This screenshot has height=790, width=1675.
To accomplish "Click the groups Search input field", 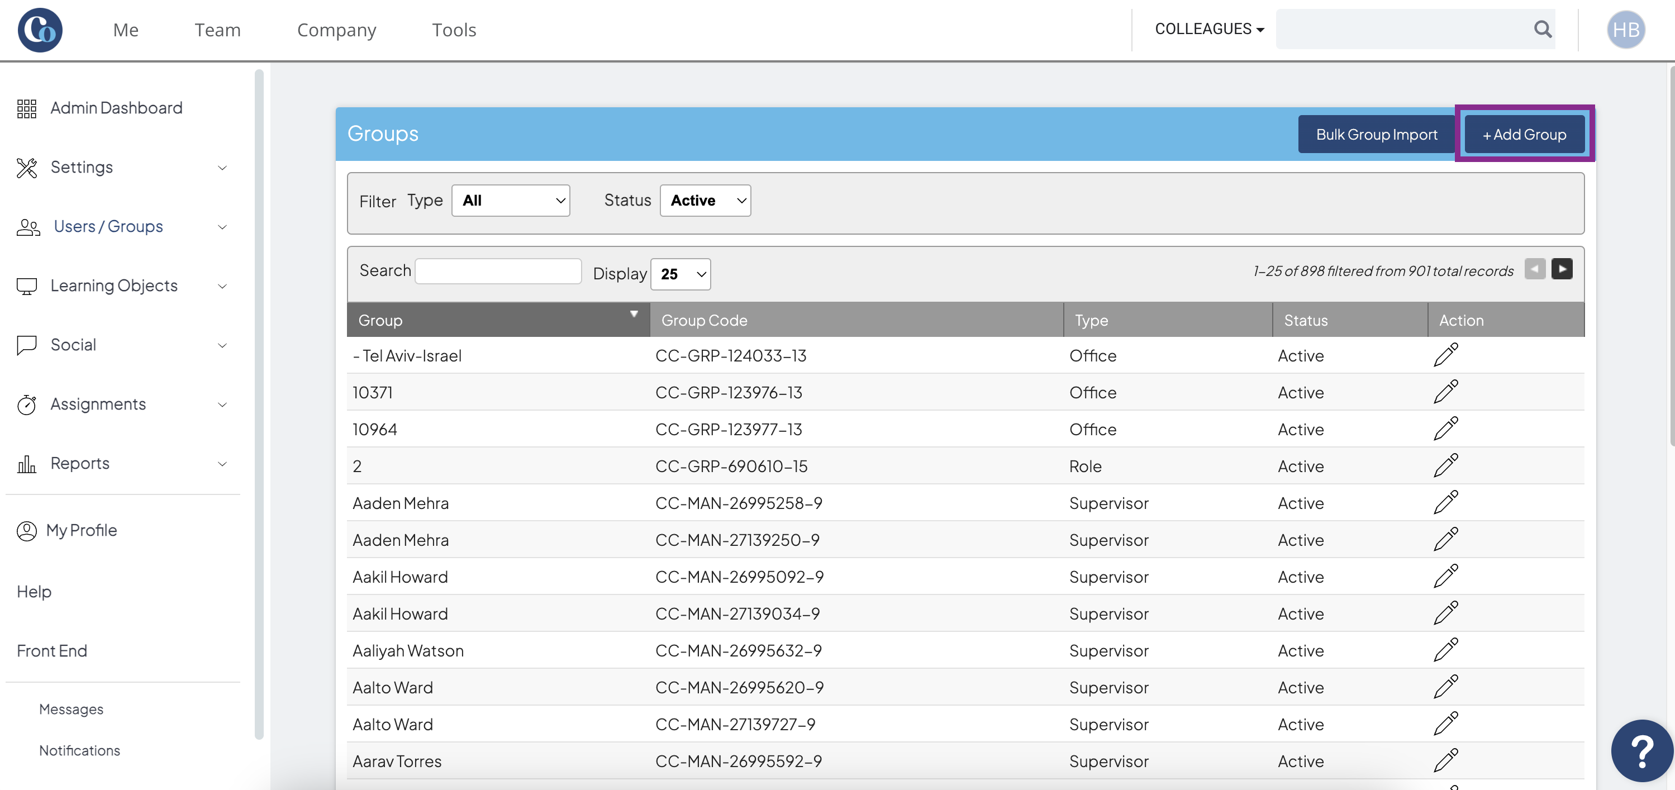I will (498, 271).
